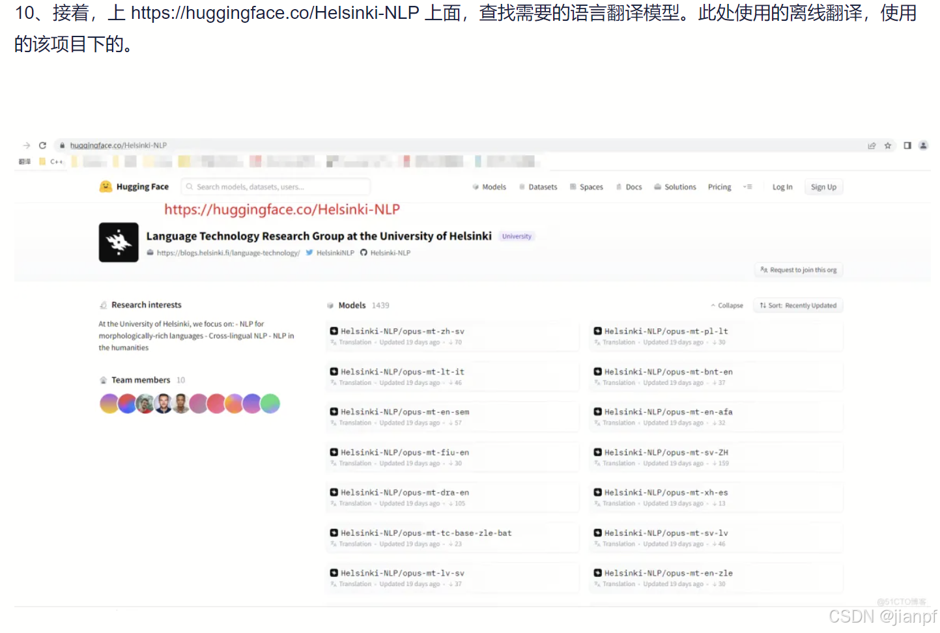Click the Research interests heading

pos(147,305)
